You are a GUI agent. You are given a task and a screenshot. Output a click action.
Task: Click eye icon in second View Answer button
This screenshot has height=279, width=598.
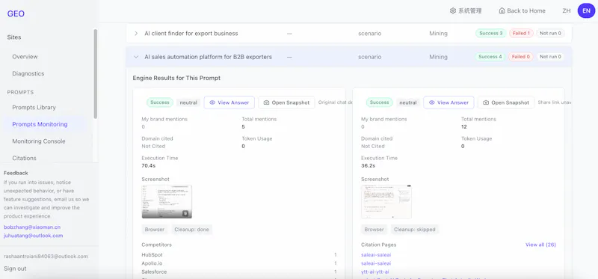pyautogui.click(x=432, y=102)
